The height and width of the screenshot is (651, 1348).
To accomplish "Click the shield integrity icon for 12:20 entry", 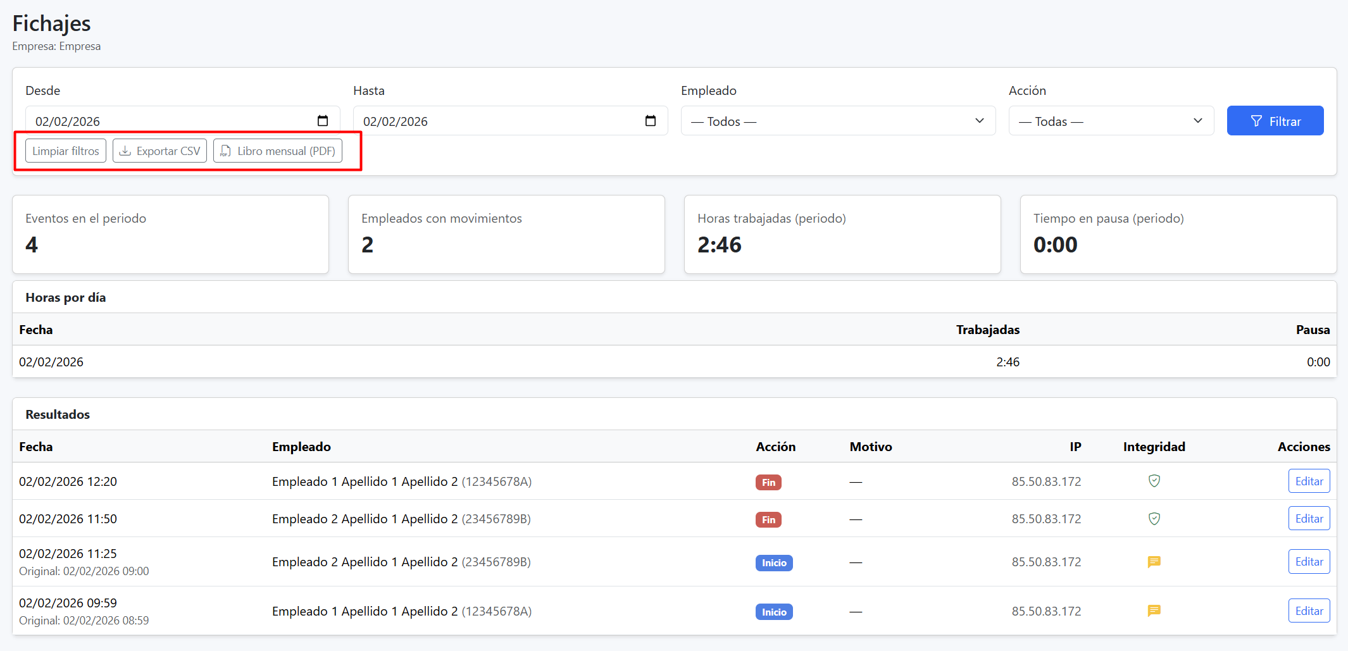I will tap(1154, 481).
